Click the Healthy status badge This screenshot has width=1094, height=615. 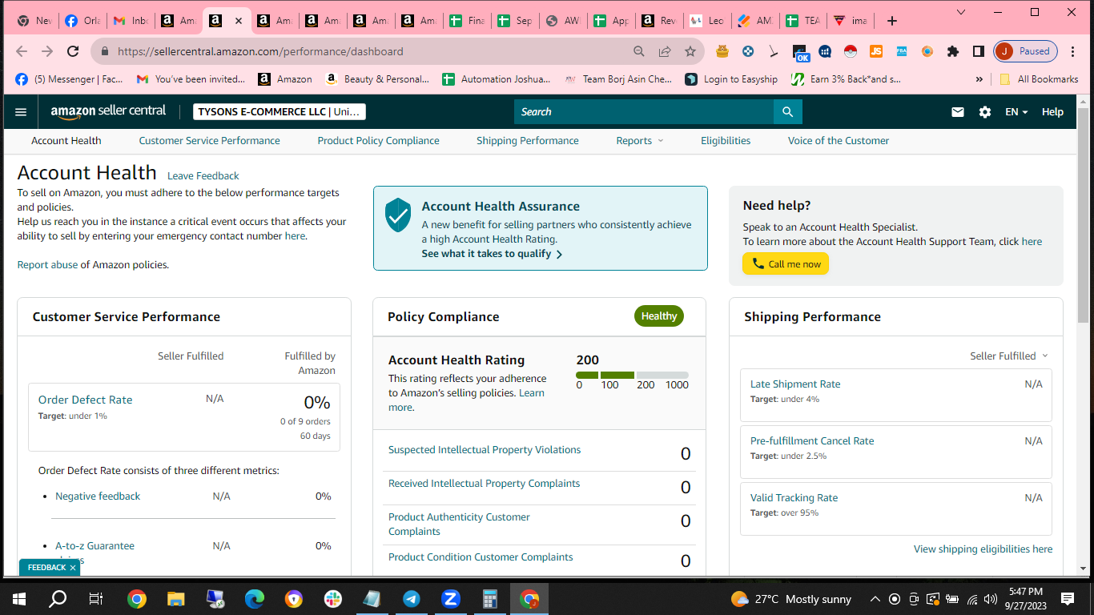tap(659, 316)
